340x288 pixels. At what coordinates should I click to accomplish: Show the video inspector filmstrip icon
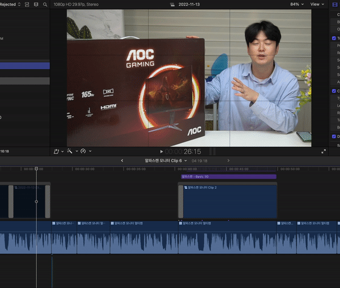[335, 5]
